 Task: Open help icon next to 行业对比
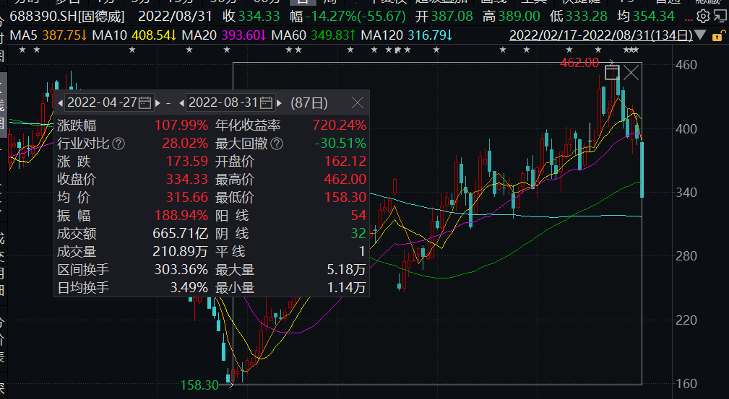118,144
